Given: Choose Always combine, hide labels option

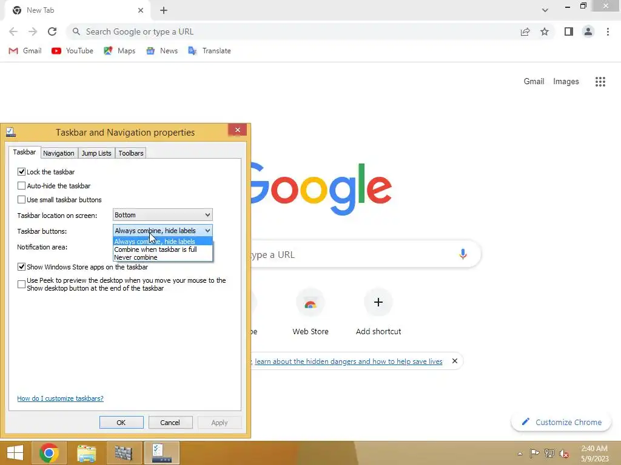Looking at the screenshot, I should (163, 242).
